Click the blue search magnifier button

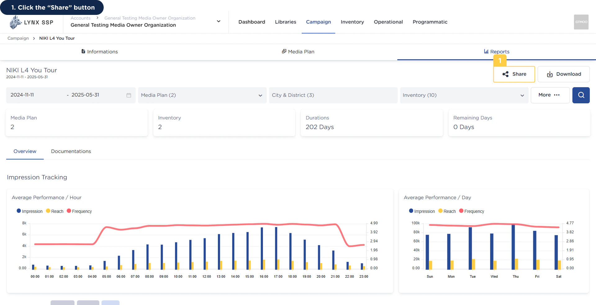[x=581, y=95]
